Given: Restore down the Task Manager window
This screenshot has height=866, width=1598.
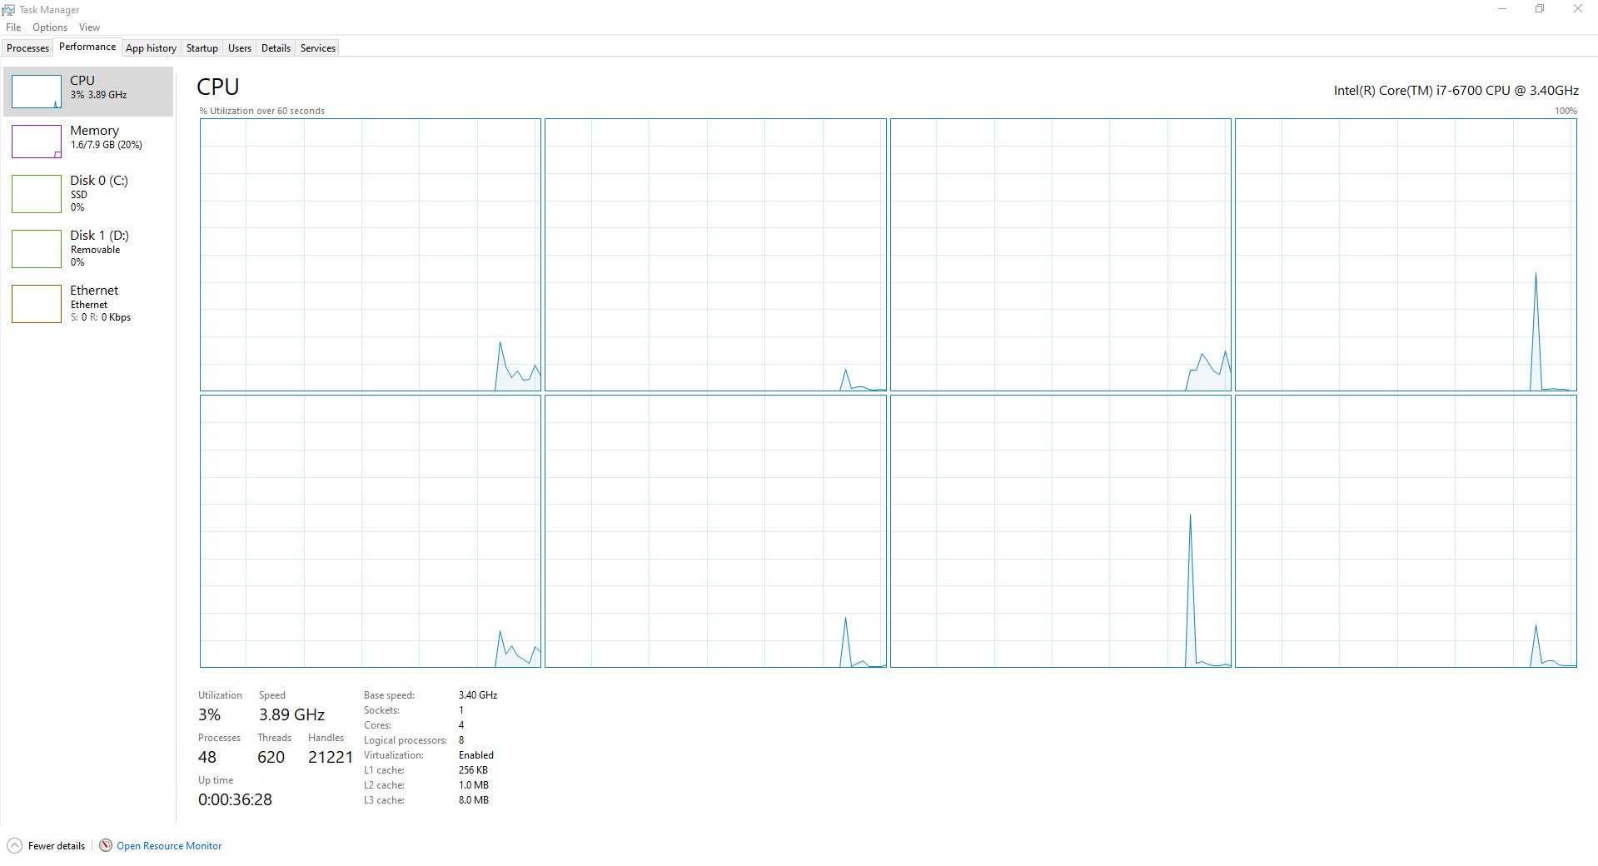Looking at the screenshot, I should (1540, 9).
